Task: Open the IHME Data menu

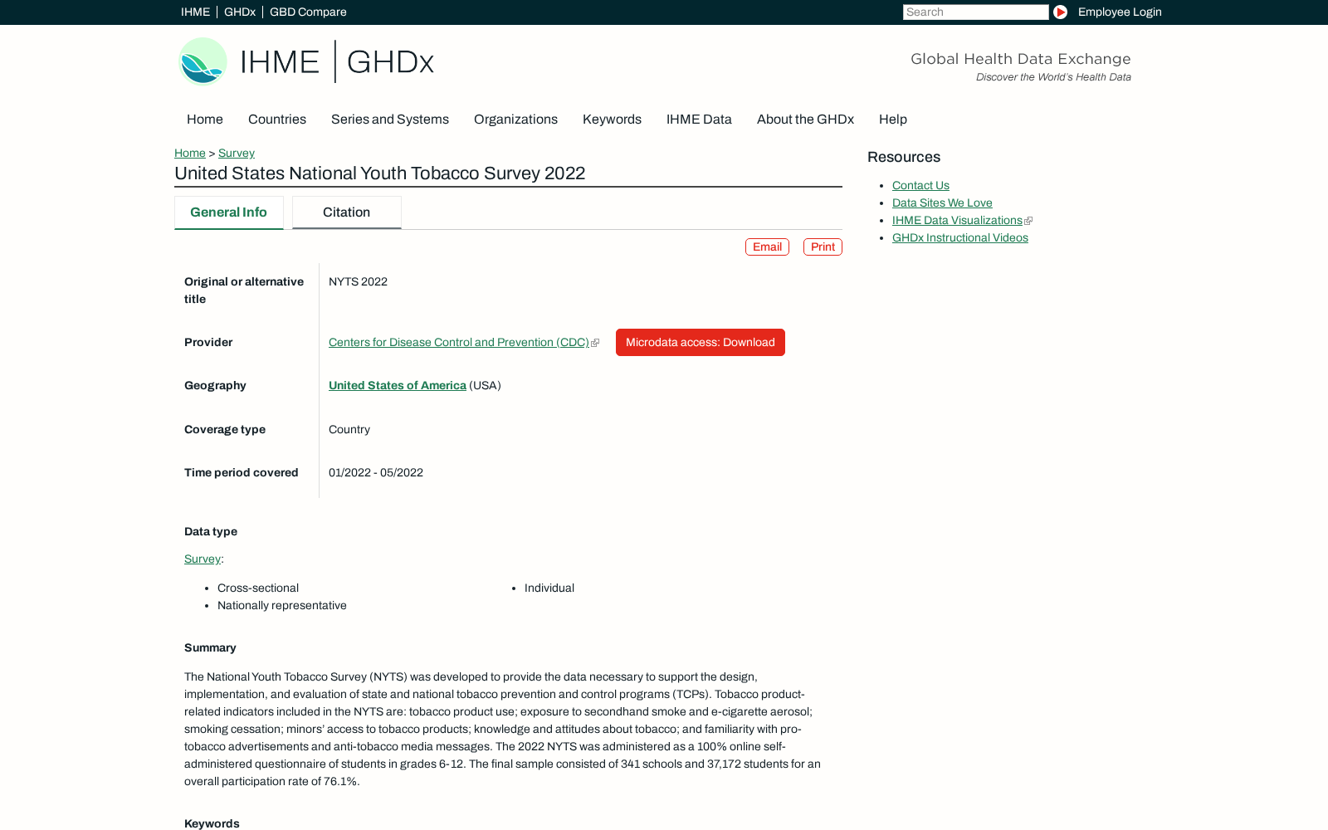Action: click(699, 120)
